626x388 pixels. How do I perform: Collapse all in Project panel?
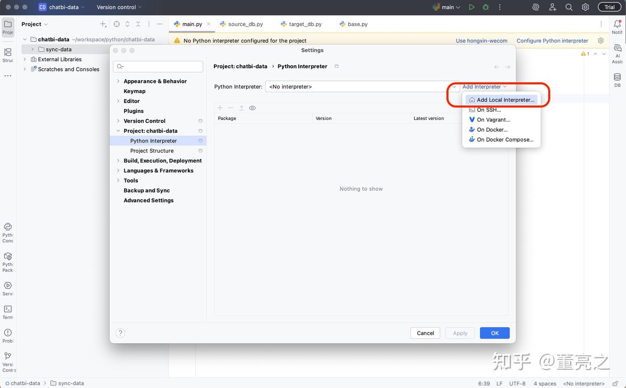coord(138,24)
